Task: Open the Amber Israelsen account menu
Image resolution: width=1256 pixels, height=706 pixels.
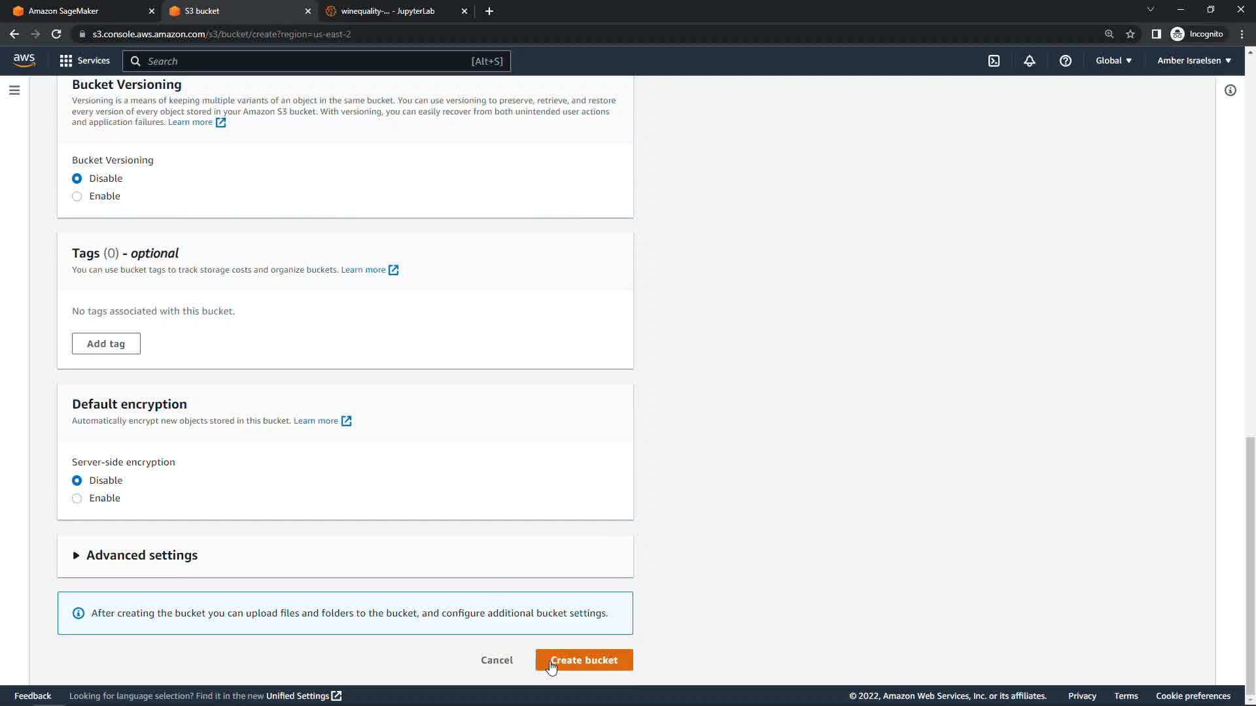Action: point(1194,61)
